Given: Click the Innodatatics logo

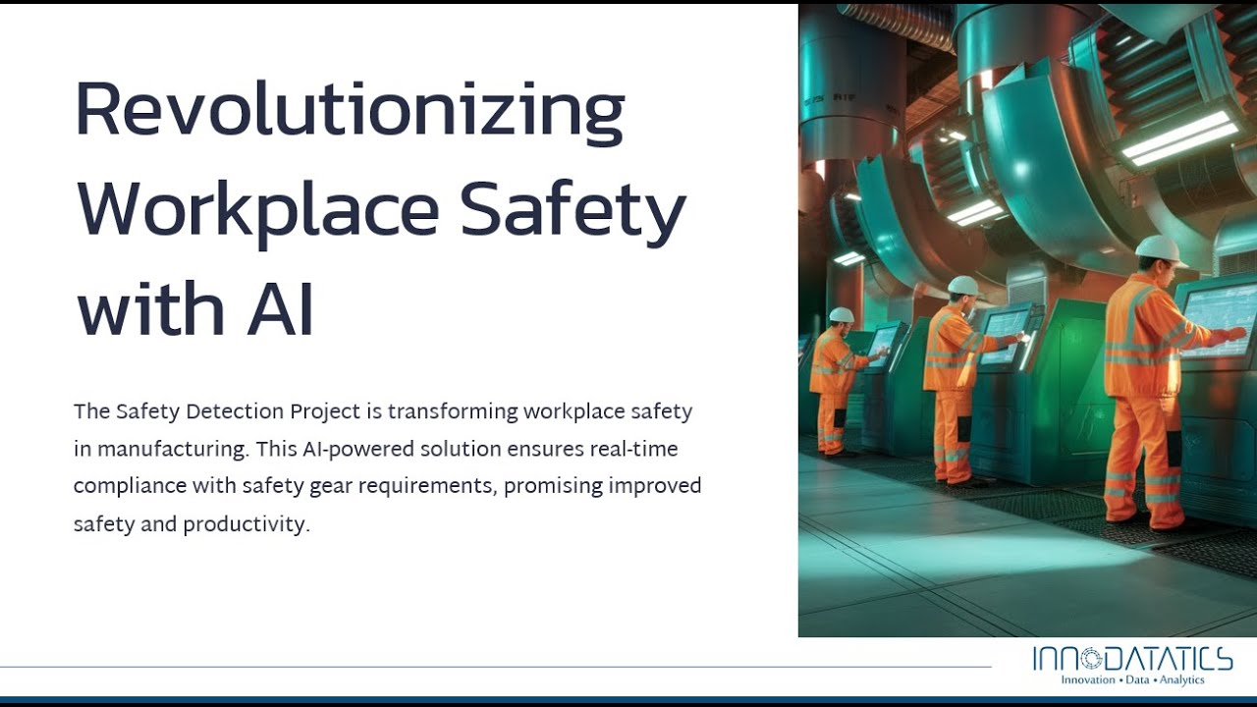Looking at the screenshot, I should point(1132,665).
